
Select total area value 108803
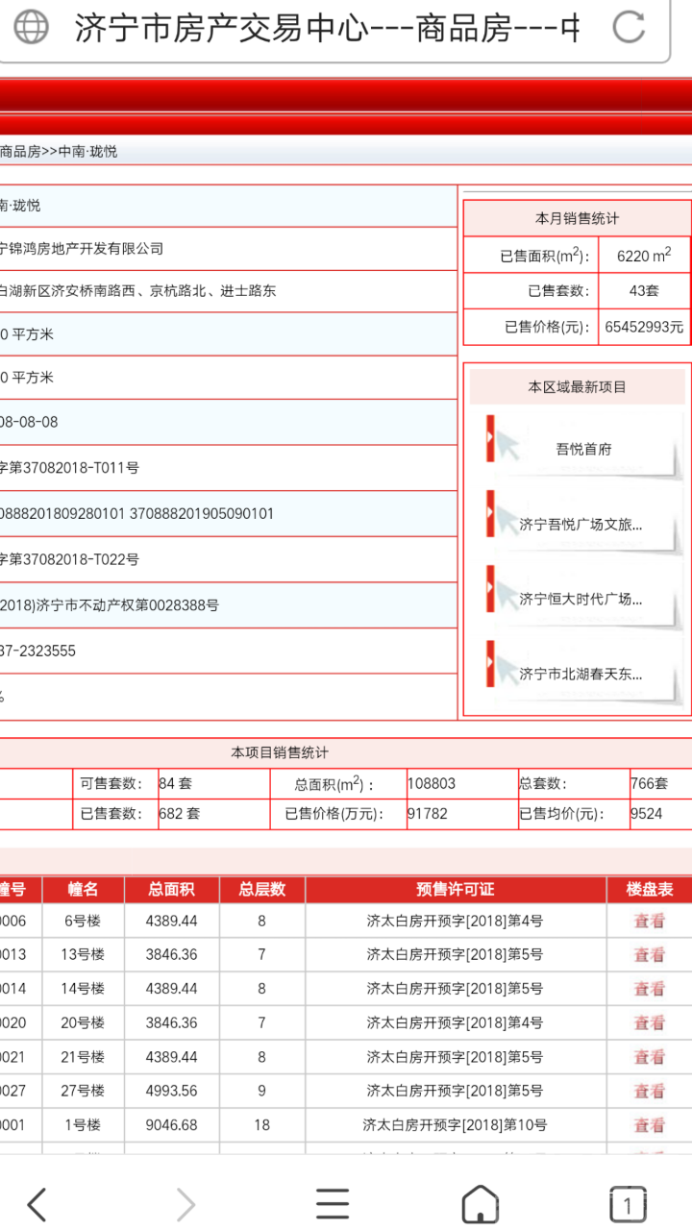pos(432,783)
